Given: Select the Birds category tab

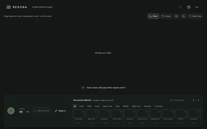Looking at the screenshot, I should point(117,106).
